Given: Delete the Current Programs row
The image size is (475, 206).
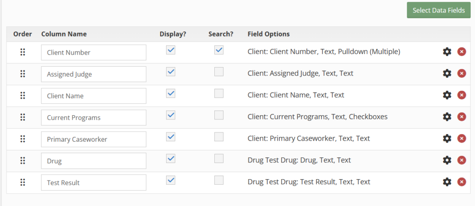Looking at the screenshot, I should pyautogui.click(x=462, y=117).
